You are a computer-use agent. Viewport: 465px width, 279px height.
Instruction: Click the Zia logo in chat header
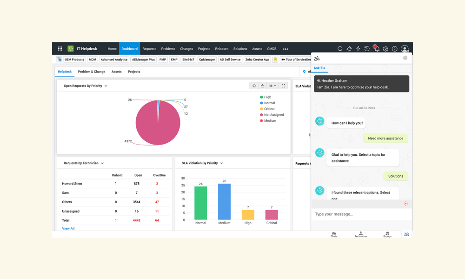[317, 59]
